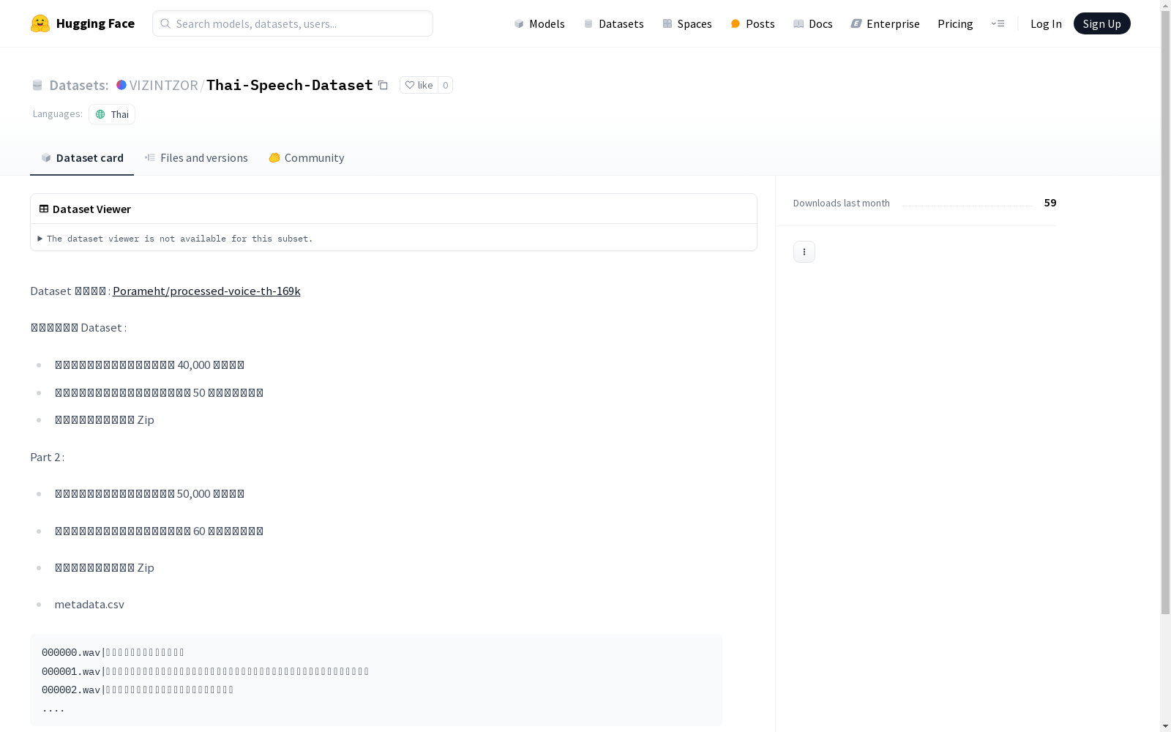Click the Datasets database icon beside title
Screen dimensions: 1171x732
(37, 86)
